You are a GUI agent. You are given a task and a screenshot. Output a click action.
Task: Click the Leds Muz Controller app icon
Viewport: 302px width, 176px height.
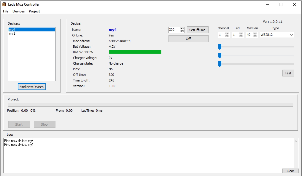[4, 4]
